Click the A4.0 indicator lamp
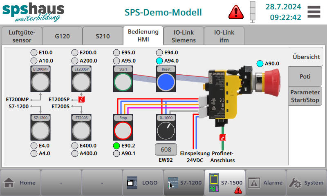 click(34, 154)
